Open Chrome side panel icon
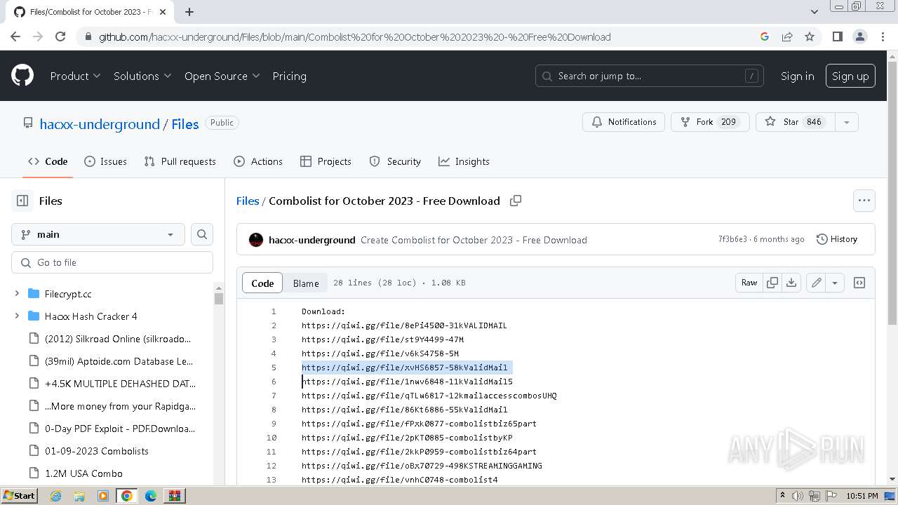 [837, 36]
